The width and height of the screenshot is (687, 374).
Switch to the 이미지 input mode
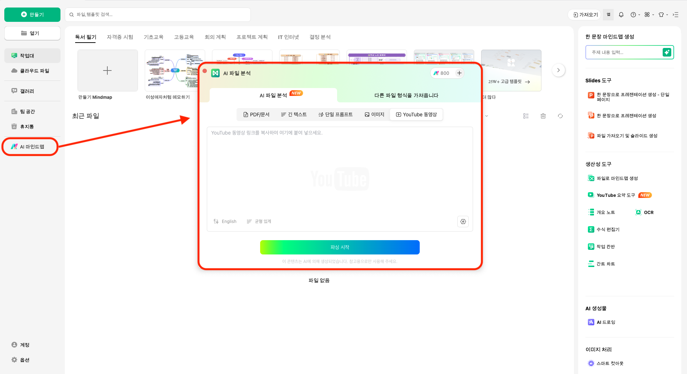[374, 115]
